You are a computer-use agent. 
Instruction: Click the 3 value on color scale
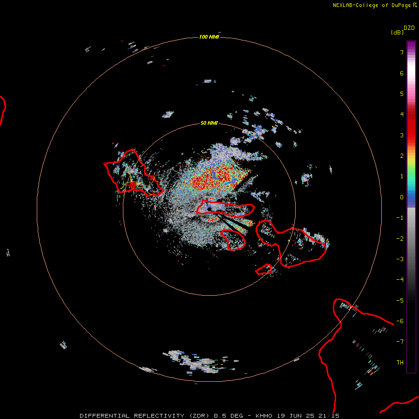tap(402, 135)
